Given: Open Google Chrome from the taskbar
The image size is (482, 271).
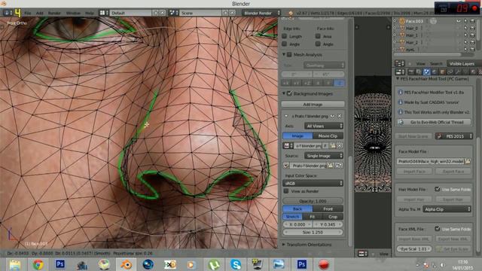Looking at the screenshot, I should [x=38, y=264].
